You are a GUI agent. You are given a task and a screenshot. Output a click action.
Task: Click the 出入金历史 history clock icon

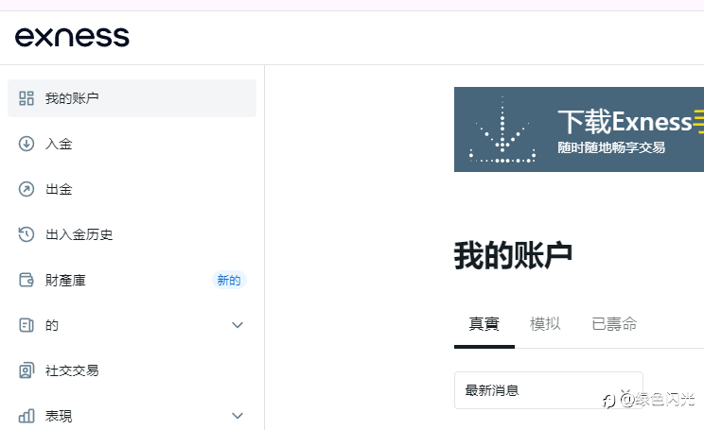coord(26,234)
